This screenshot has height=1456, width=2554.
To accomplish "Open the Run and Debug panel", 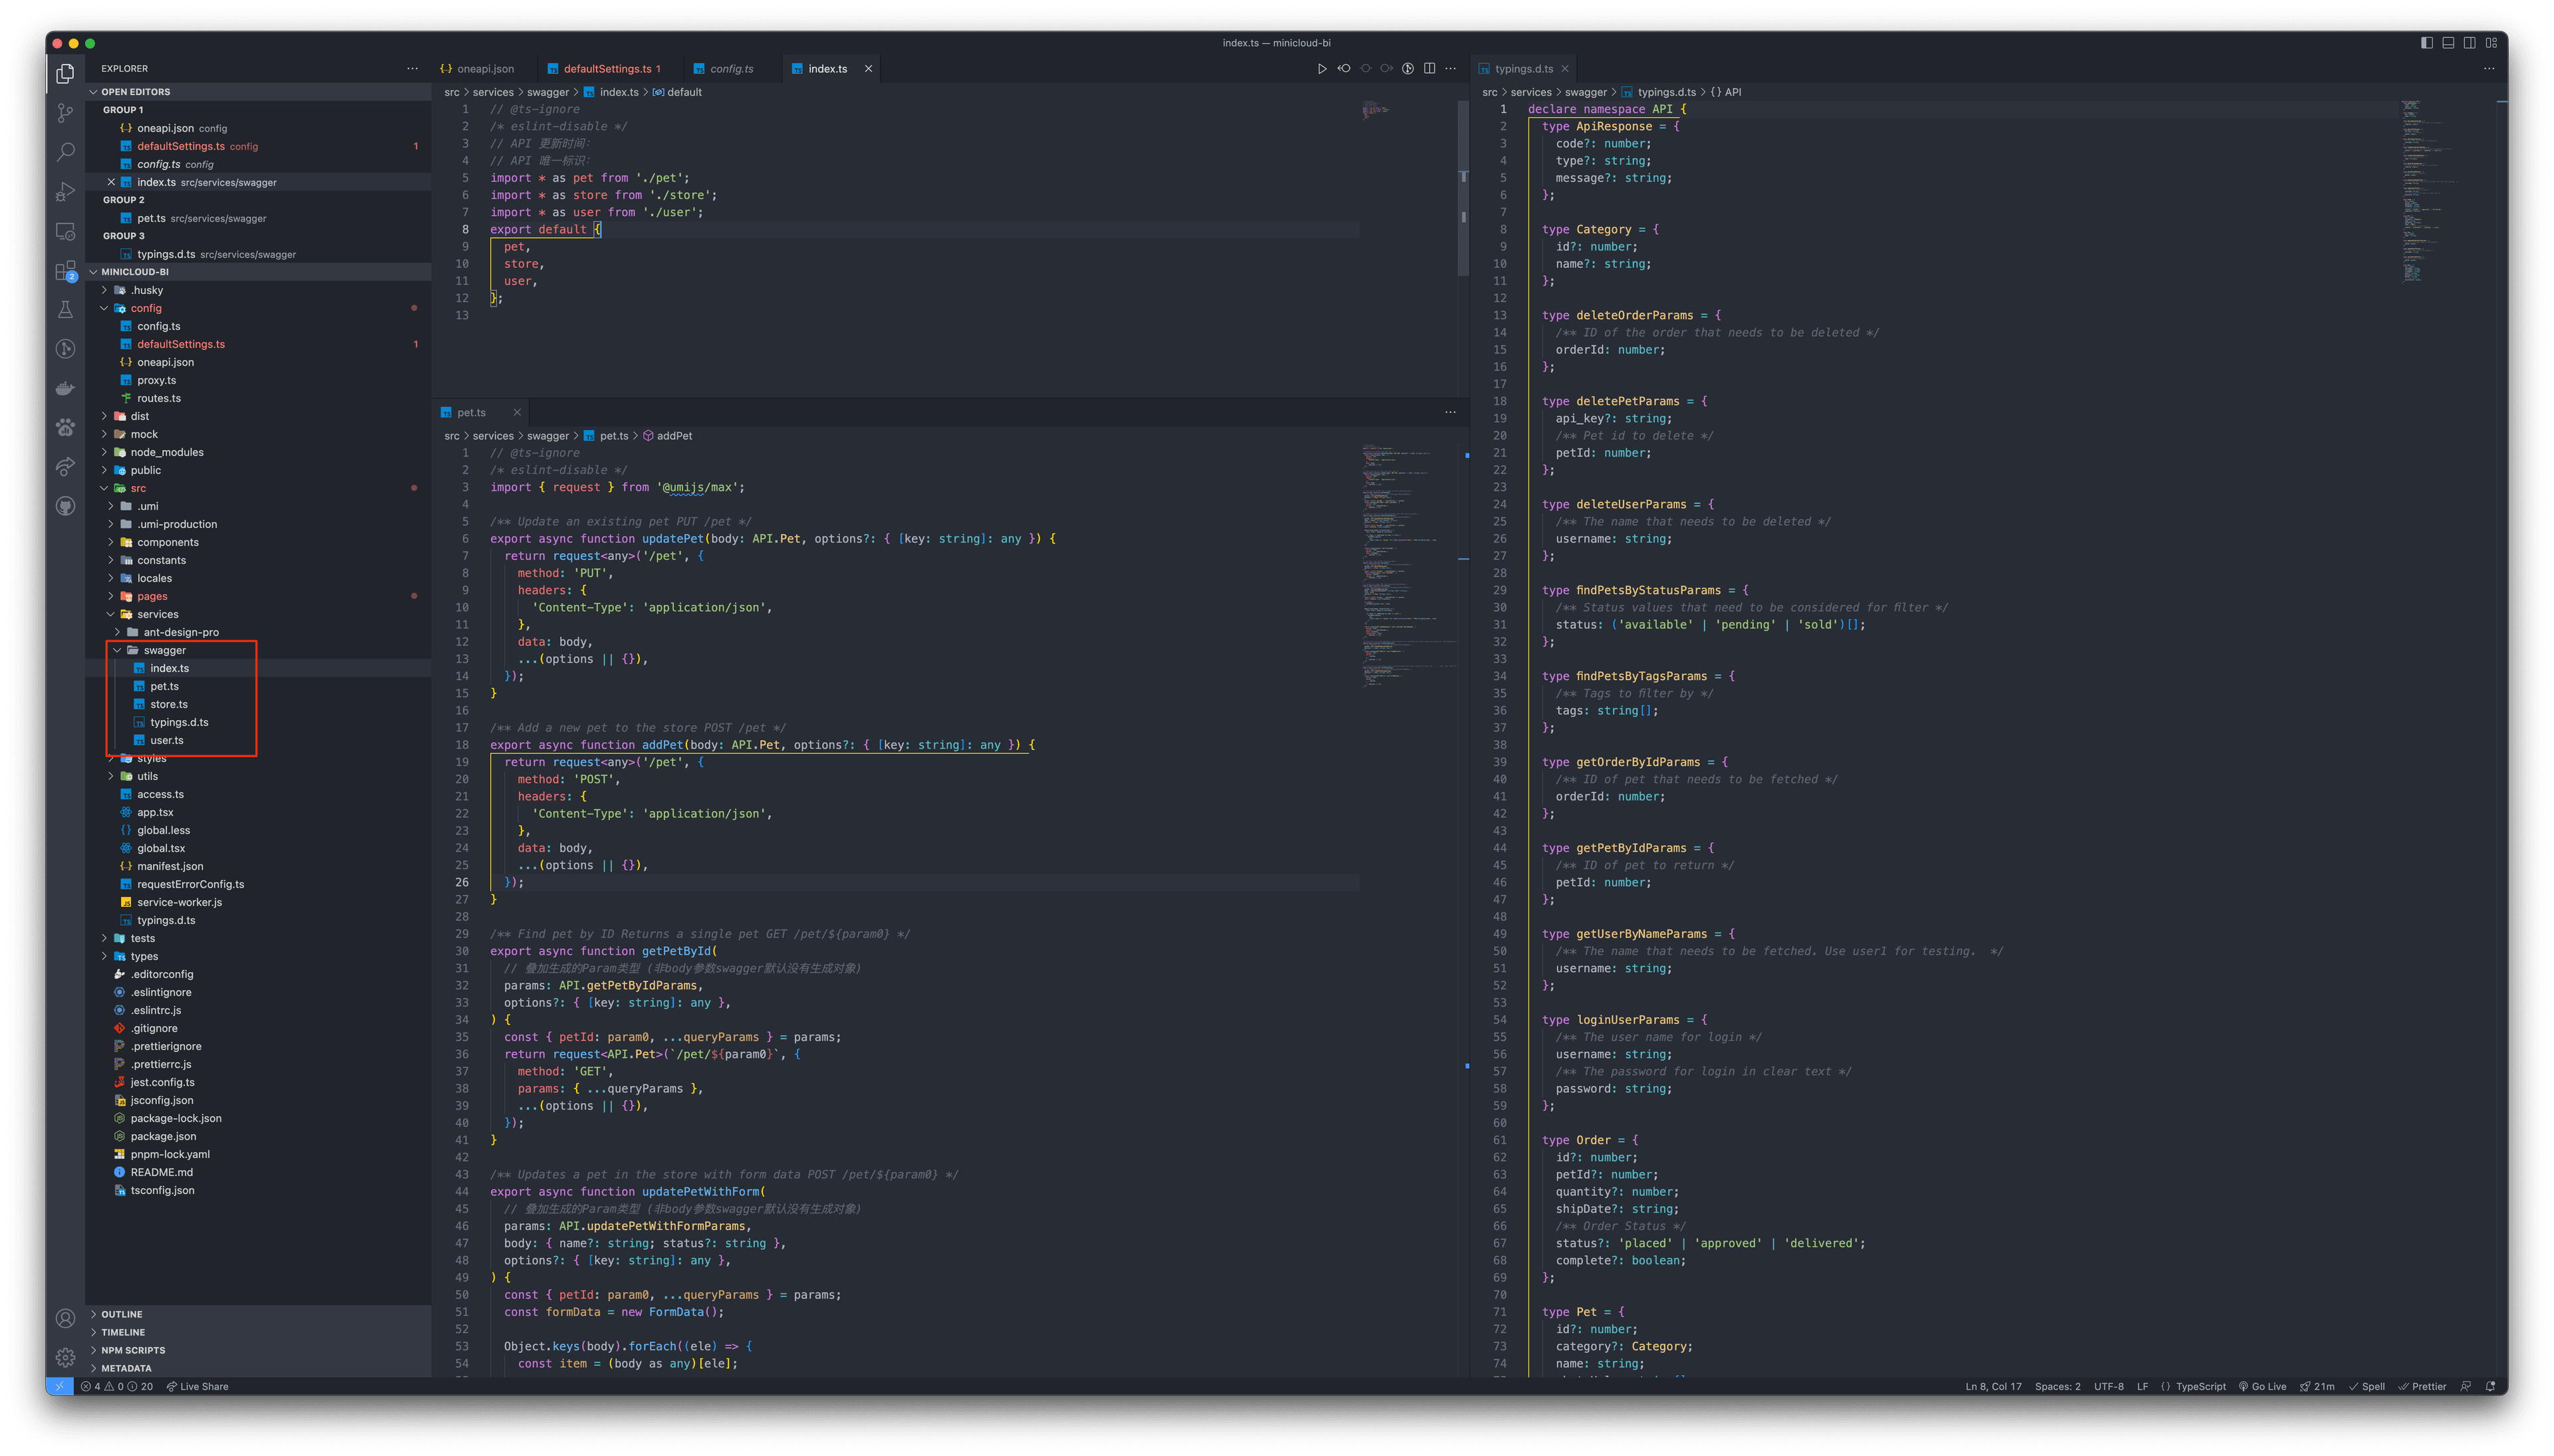I will (x=65, y=191).
